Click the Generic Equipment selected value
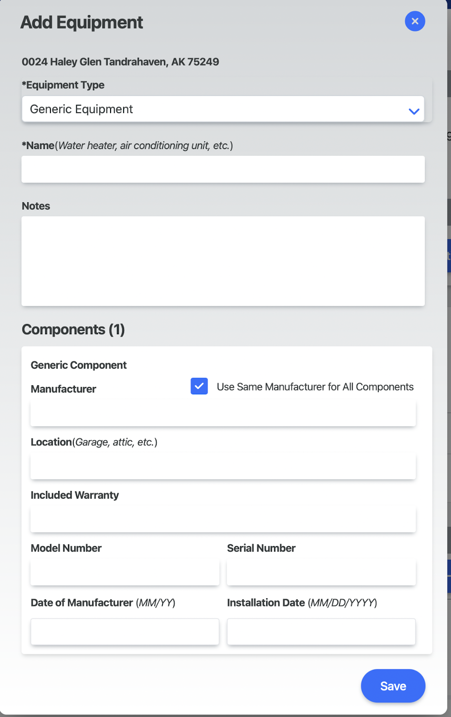 pyautogui.click(x=81, y=109)
